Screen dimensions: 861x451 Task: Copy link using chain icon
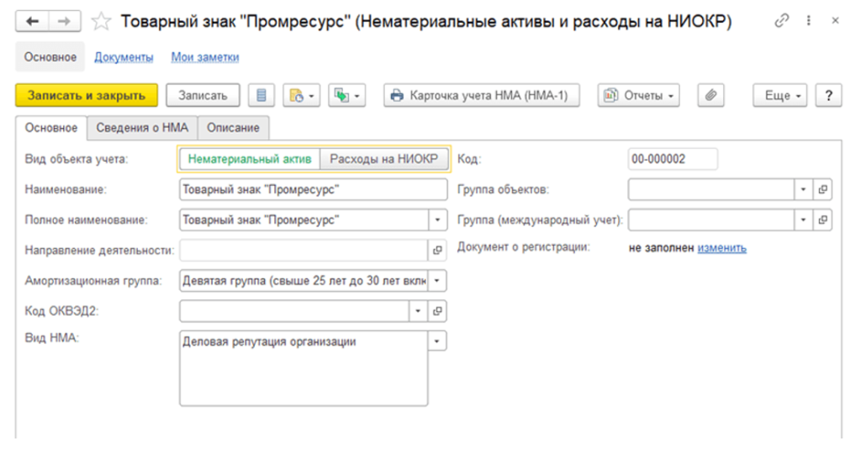click(782, 22)
